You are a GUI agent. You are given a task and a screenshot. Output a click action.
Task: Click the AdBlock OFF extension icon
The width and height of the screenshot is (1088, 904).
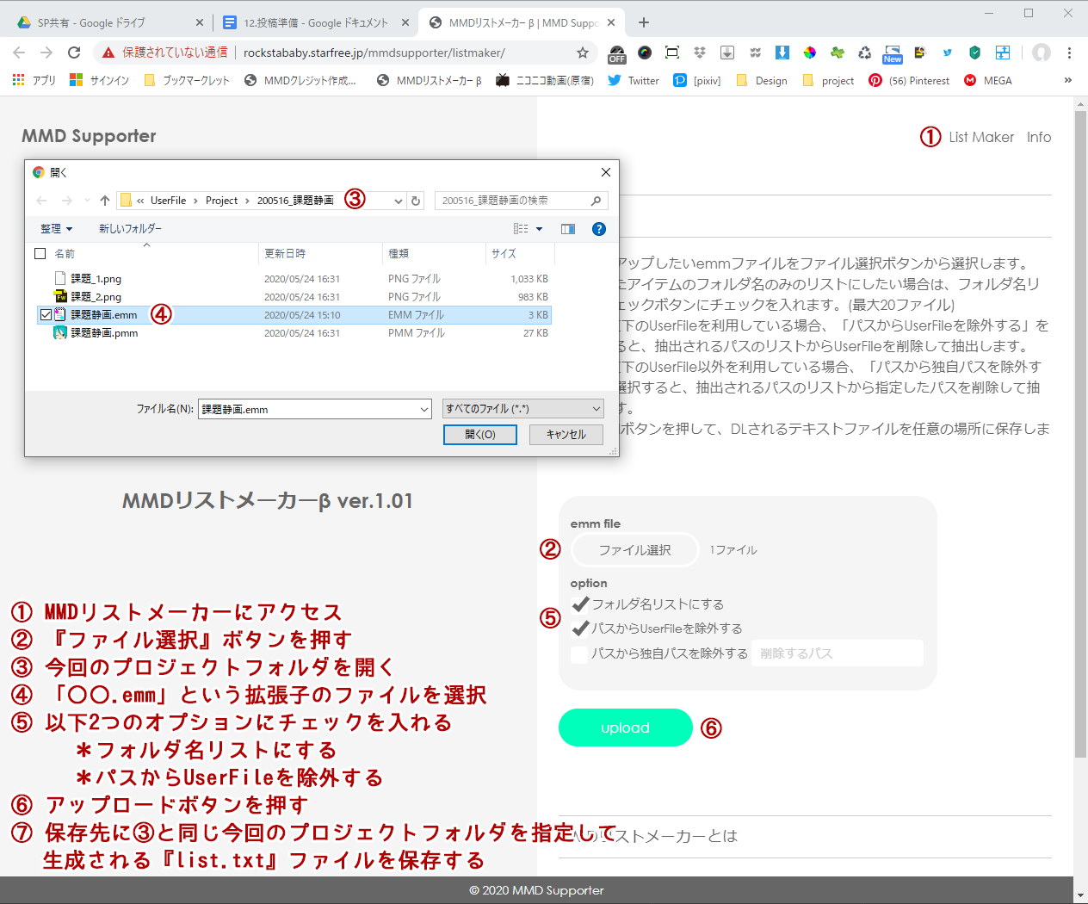(616, 53)
